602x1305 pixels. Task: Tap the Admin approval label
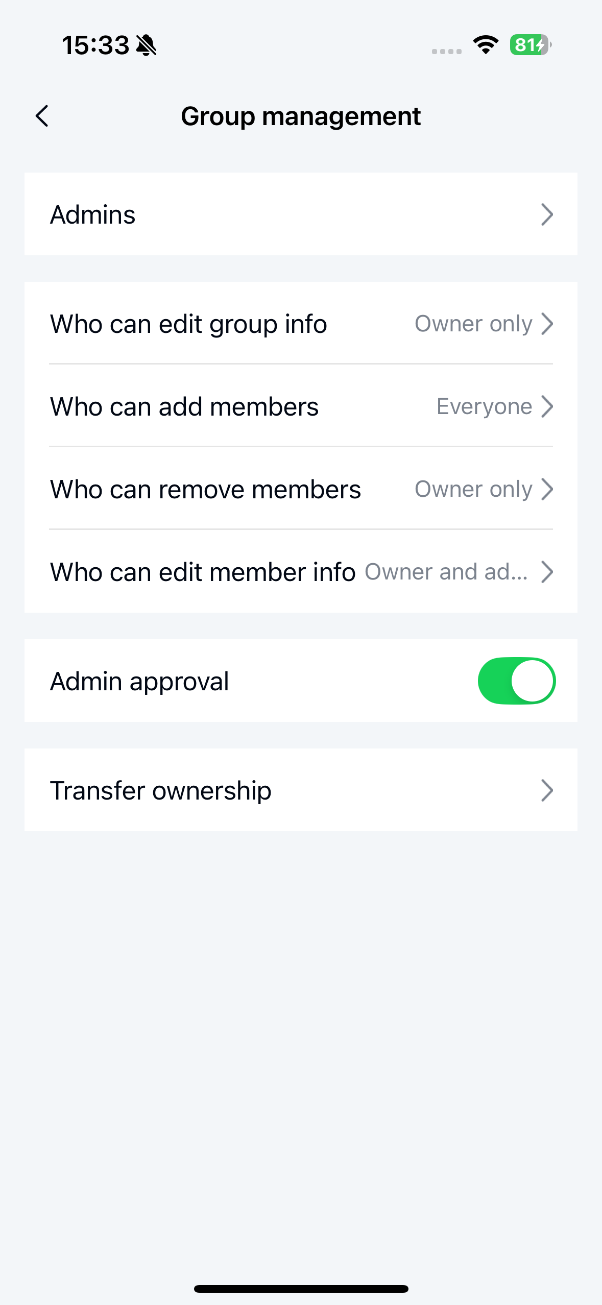[139, 681]
